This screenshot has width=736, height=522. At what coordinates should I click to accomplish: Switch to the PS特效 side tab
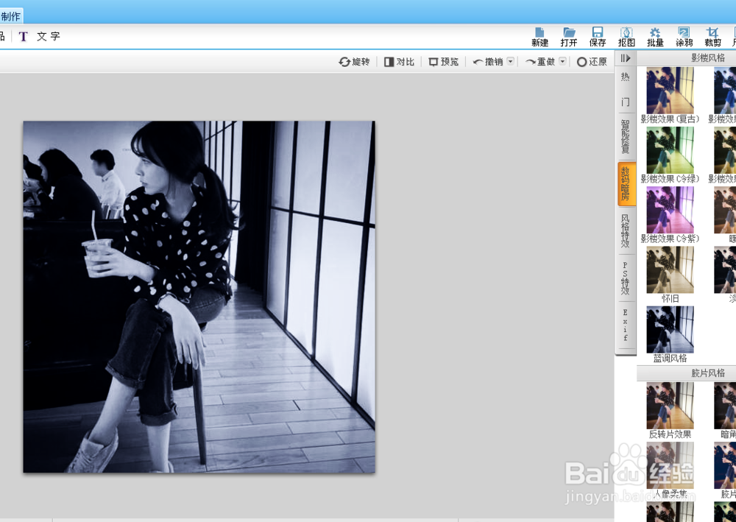[625, 278]
